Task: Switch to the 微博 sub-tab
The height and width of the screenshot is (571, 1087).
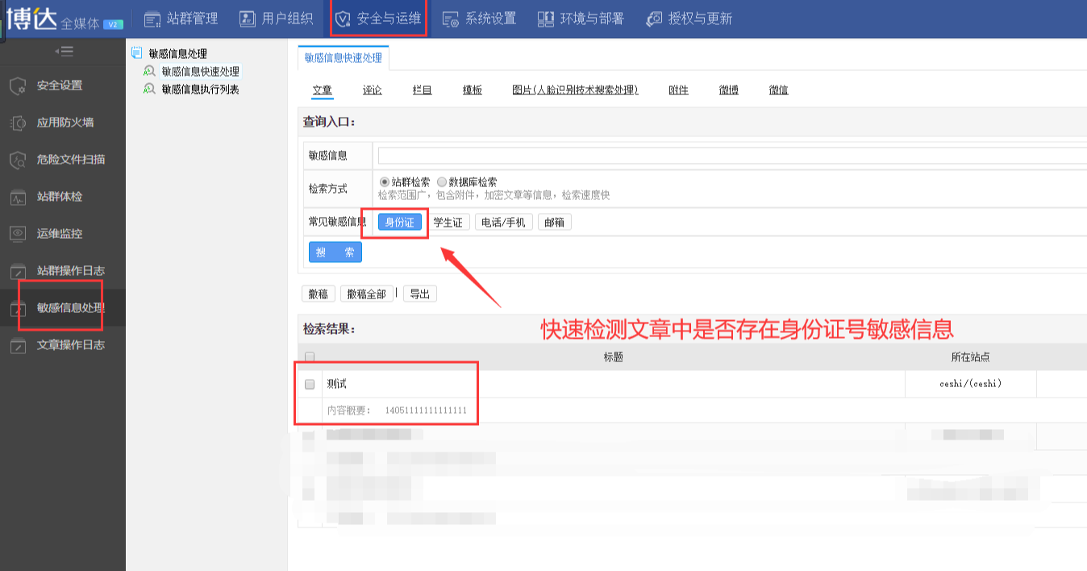Action: [x=729, y=90]
